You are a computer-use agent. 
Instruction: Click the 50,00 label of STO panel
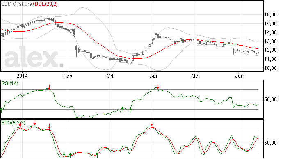pyautogui.click(x=270, y=143)
